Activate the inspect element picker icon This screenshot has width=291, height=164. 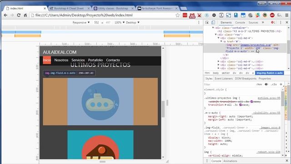click(207, 22)
